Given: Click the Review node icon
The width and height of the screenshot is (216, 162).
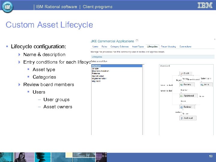Looking at the screenshot, I should tap(181, 85).
